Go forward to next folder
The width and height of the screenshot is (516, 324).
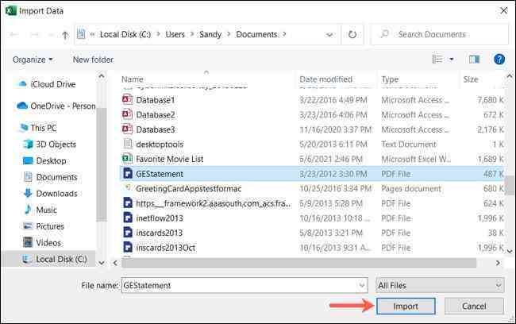click(35, 34)
